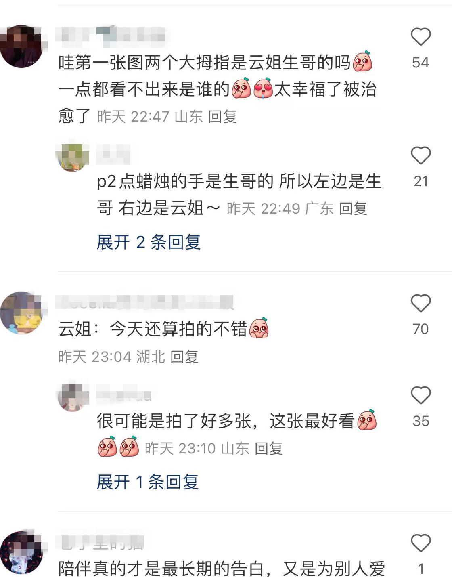This screenshot has width=452, height=577.
Task: Reply to the 23:10 山东 comment
Action: pyautogui.click(x=269, y=449)
